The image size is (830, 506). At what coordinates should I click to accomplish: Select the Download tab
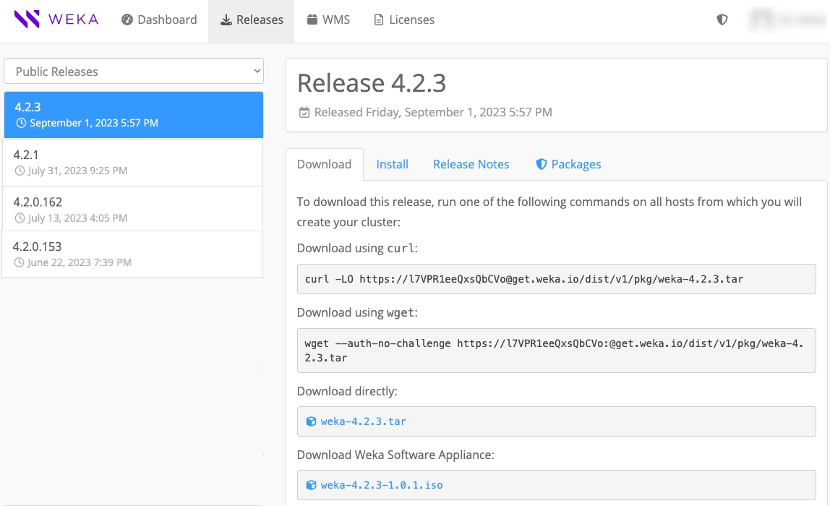(324, 164)
